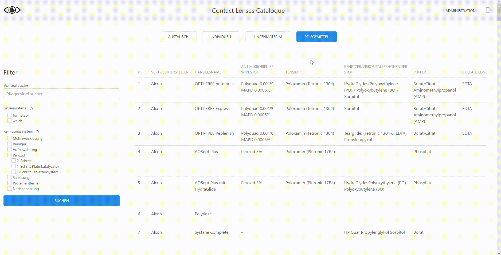Select the Linsenmaterial tab
Viewport: 501px width, 255px height.
coord(268,37)
